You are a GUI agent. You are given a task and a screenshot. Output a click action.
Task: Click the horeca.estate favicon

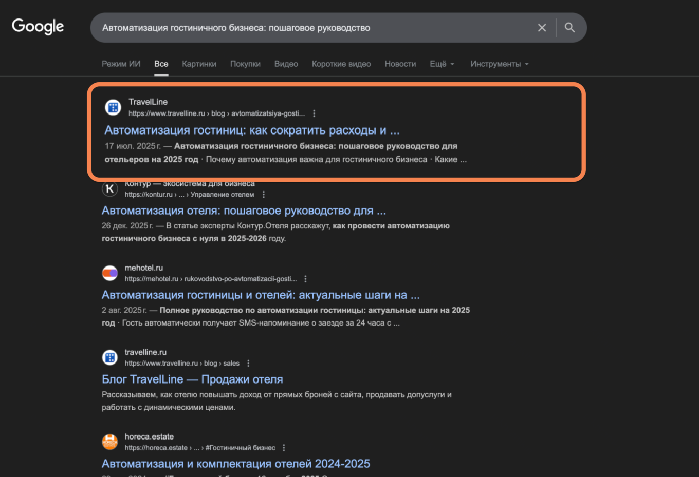pos(110,442)
